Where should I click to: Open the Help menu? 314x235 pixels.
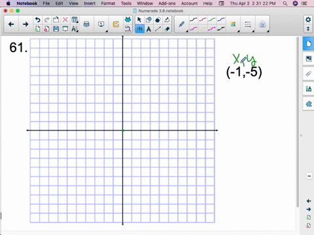point(208,3)
